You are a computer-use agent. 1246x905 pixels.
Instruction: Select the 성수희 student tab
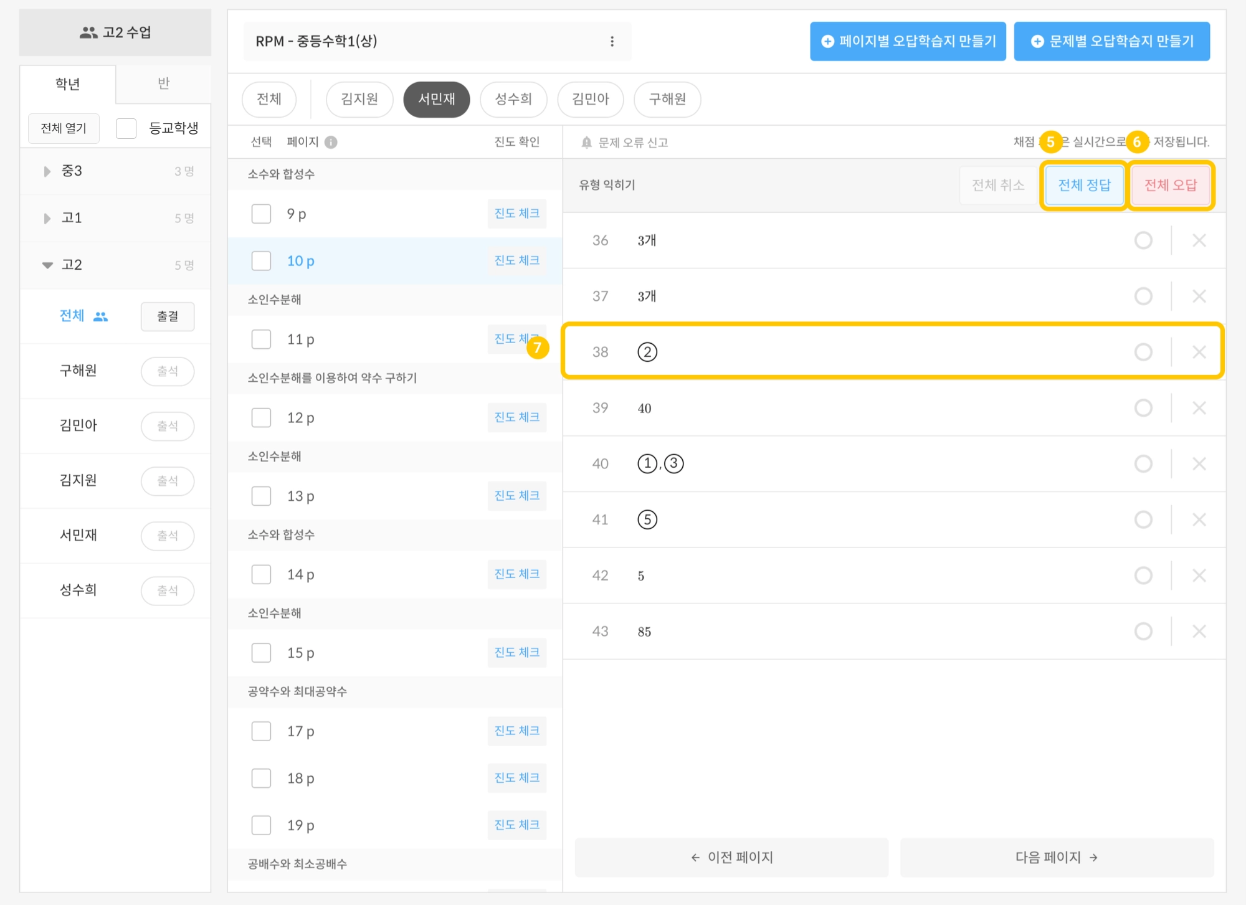click(513, 99)
